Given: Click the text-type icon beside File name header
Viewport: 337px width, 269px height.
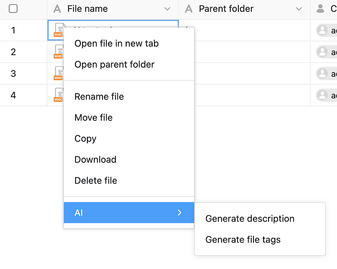Looking at the screenshot, I should pyautogui.click(x=57, y=9).
